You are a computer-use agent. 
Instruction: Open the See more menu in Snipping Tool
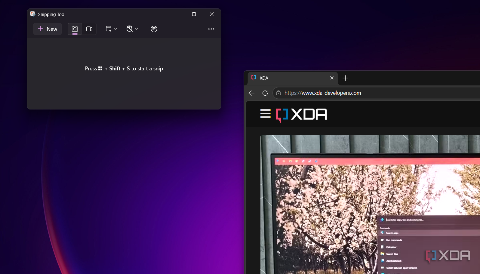coord(211,29)
